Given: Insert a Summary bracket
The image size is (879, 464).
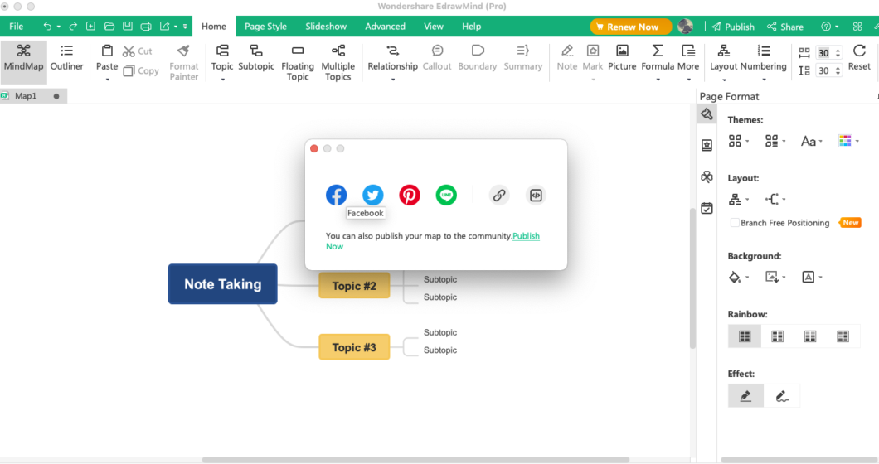Looking at the screenshot, I should click(523, 58).
